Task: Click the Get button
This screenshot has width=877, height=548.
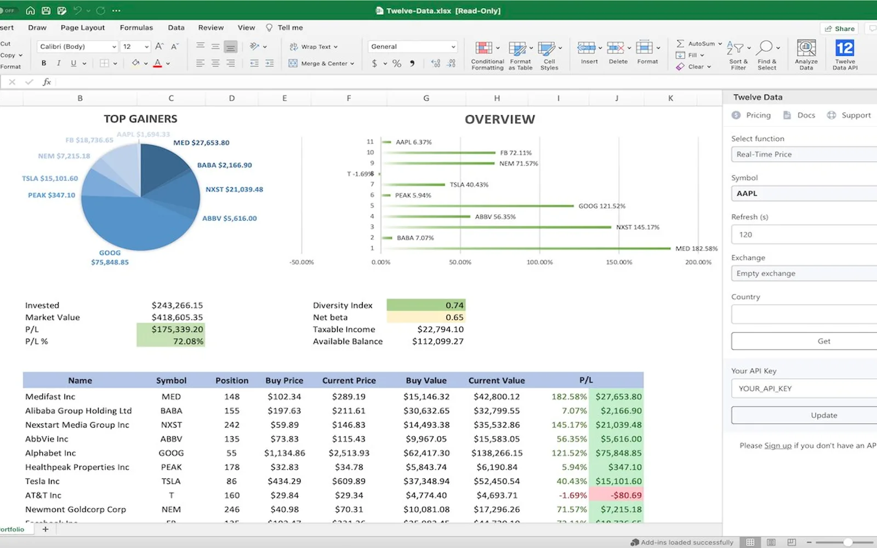Action: (x=804, y=341)
